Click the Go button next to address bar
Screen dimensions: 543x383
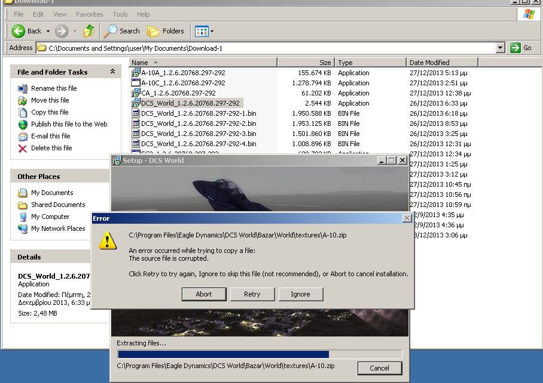[x=521, y=48]
